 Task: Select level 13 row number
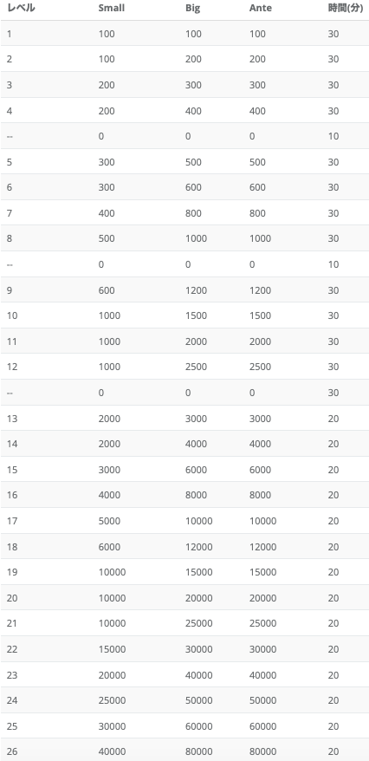tap(12, 419)
